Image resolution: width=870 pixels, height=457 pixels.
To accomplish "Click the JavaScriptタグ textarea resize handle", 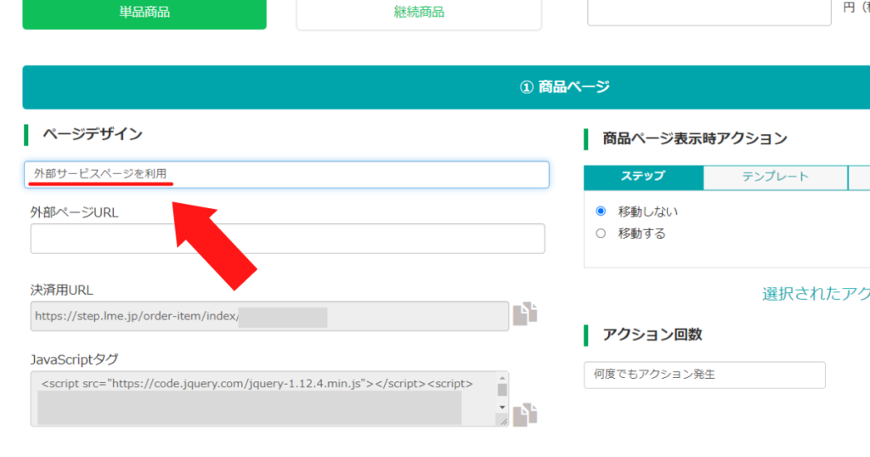I will click(503, 421).
